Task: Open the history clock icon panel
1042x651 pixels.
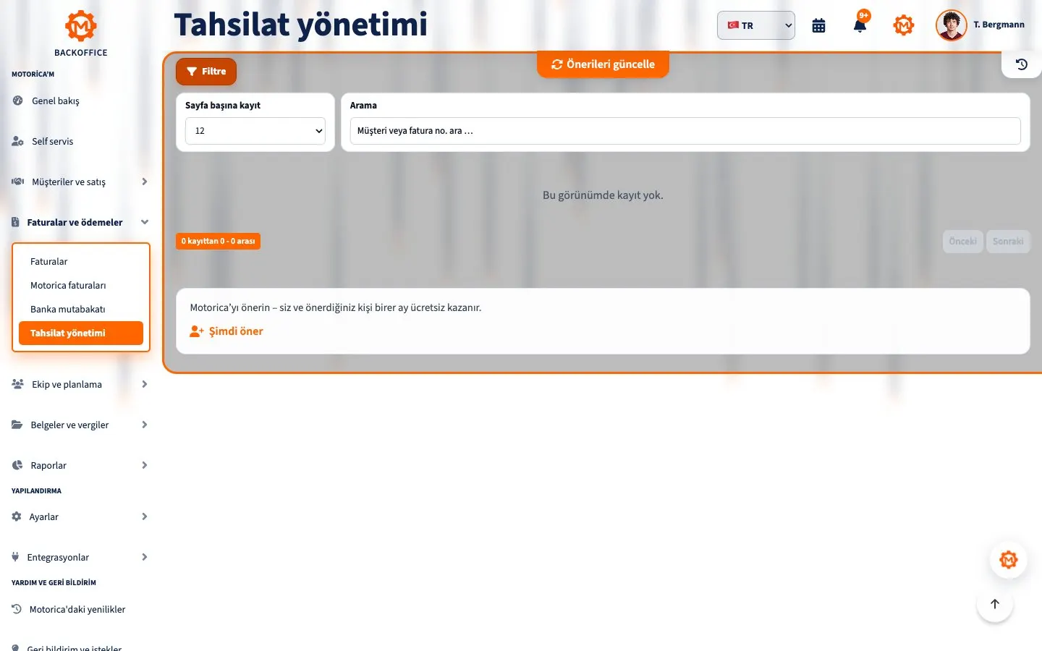Action: 1022,64
